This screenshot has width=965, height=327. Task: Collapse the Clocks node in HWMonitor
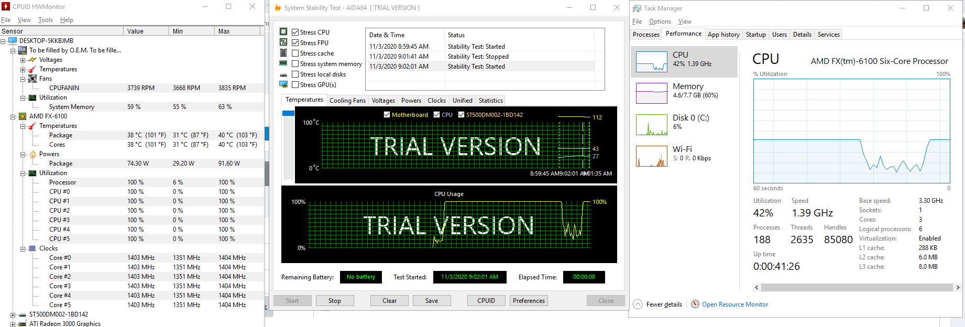click(23, 248)
